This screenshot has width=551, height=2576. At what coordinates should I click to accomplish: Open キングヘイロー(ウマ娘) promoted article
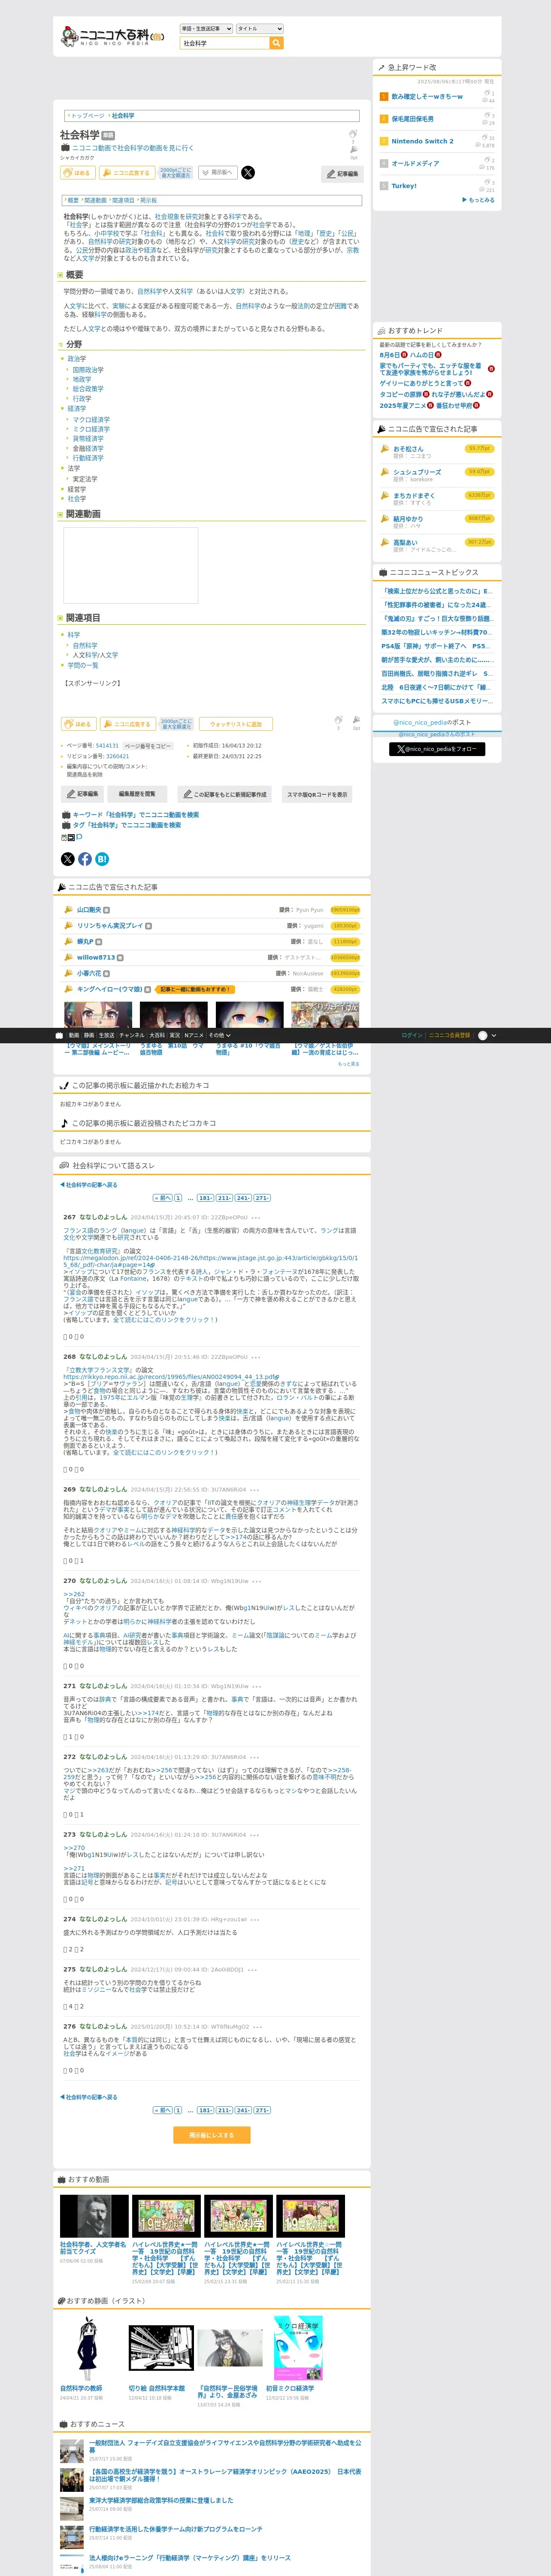tap(110, 989)
